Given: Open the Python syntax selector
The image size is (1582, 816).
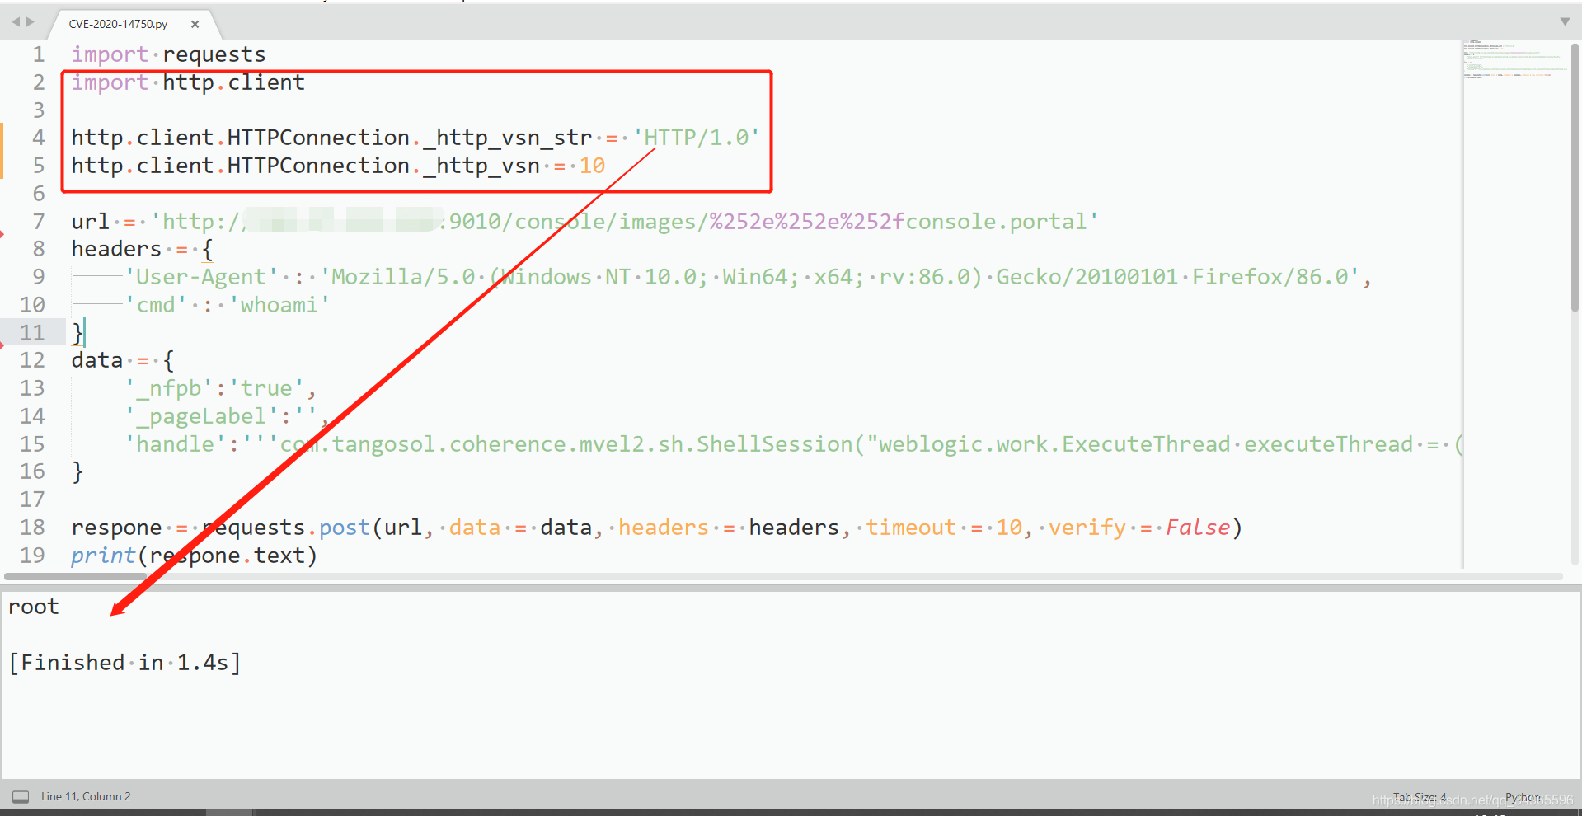Looking at the screenshot, I should [x=1523, y=797].
